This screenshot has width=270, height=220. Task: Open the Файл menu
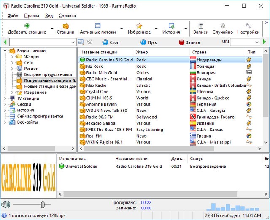click(x=13, y=16)
